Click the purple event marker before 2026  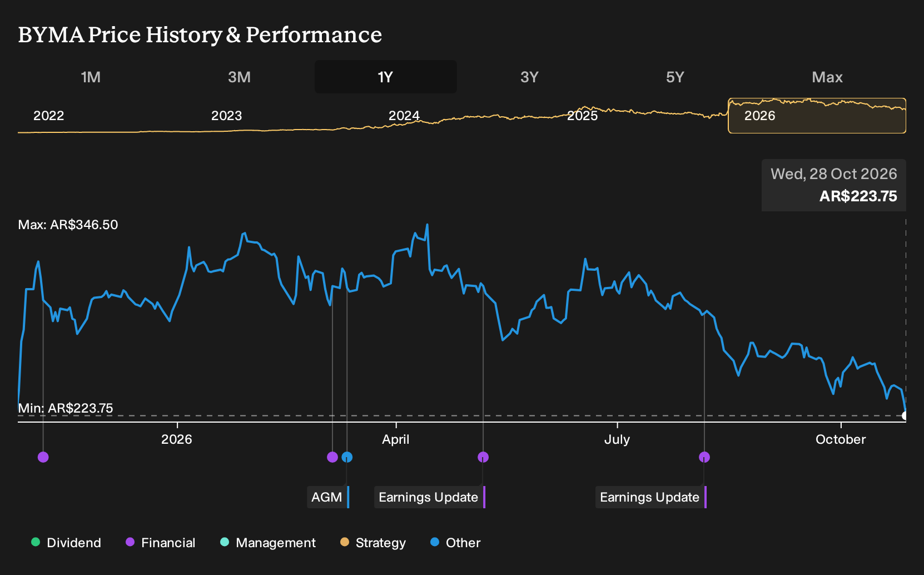click(x=43, y=457)
